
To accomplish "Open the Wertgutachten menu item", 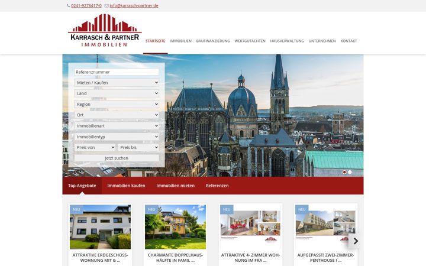I will tap(250, 41).
